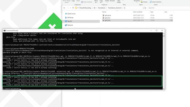
Task: Click the 2 KB size of qml_fr.ts
Action: point(171,21)
